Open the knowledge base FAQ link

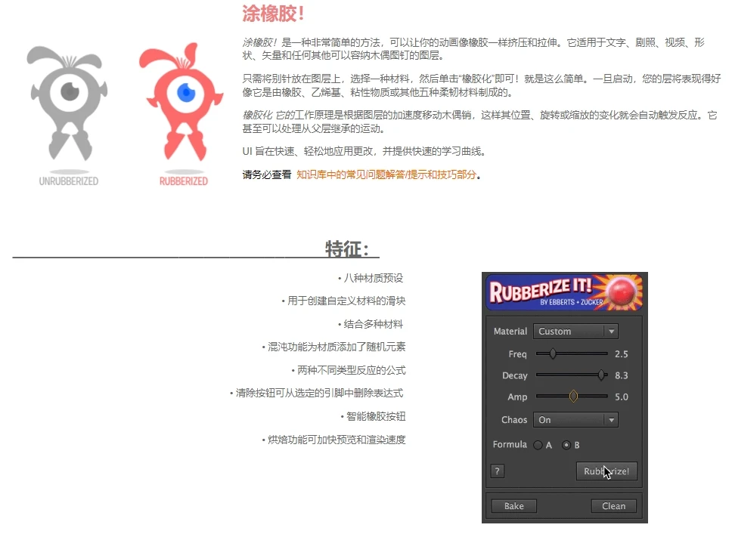point(386,174)
